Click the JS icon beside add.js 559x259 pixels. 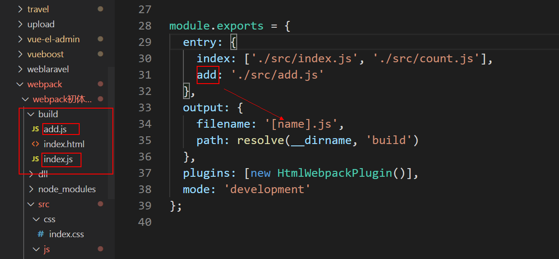[35, 129]
